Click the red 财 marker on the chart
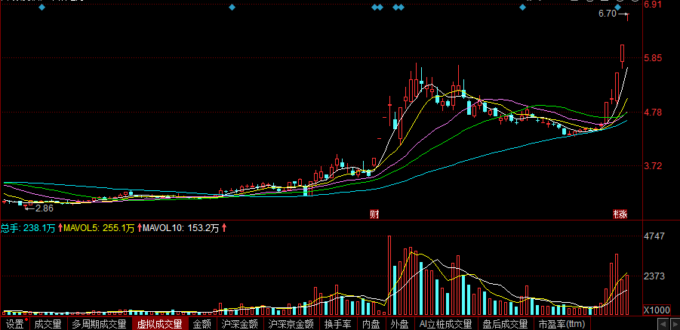Viewport: 680px width, 330px height. (374, 214)
